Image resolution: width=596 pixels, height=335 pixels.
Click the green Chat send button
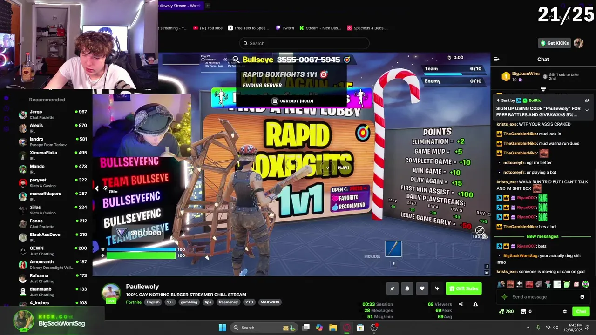tap(581, 311)
